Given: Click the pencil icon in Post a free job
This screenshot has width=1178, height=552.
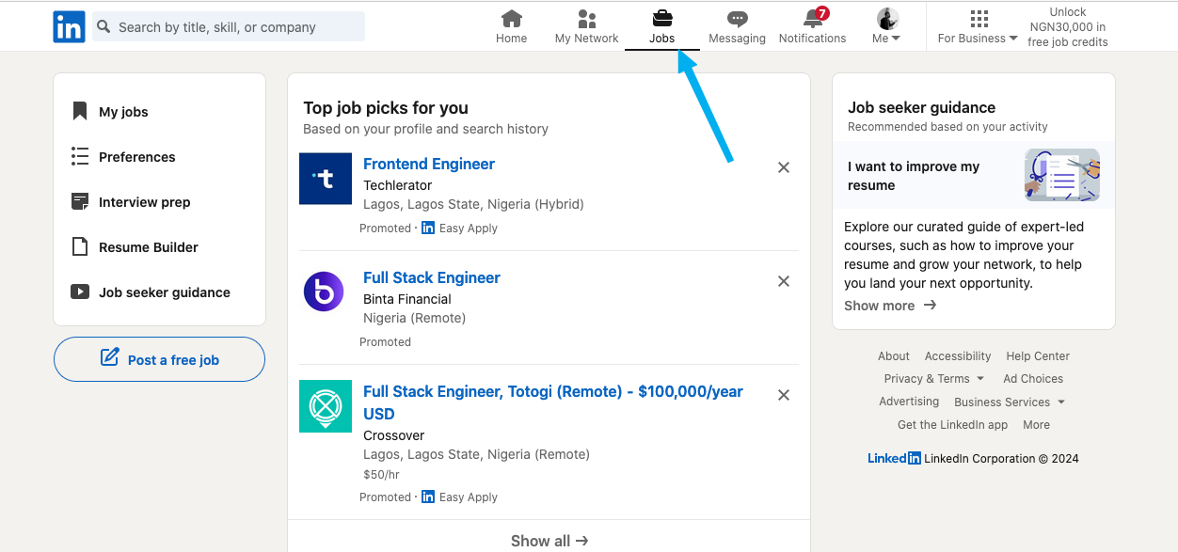Looking at the screenshot, I should [x=110, y=357].
